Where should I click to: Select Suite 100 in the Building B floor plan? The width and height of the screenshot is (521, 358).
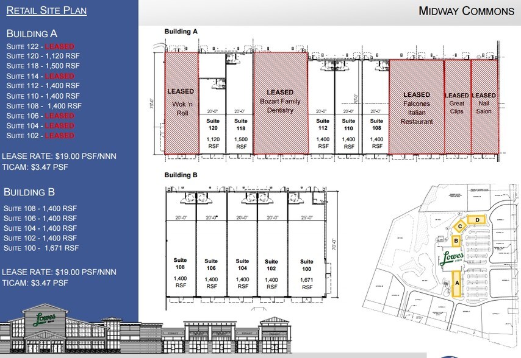tap(307, 274)
